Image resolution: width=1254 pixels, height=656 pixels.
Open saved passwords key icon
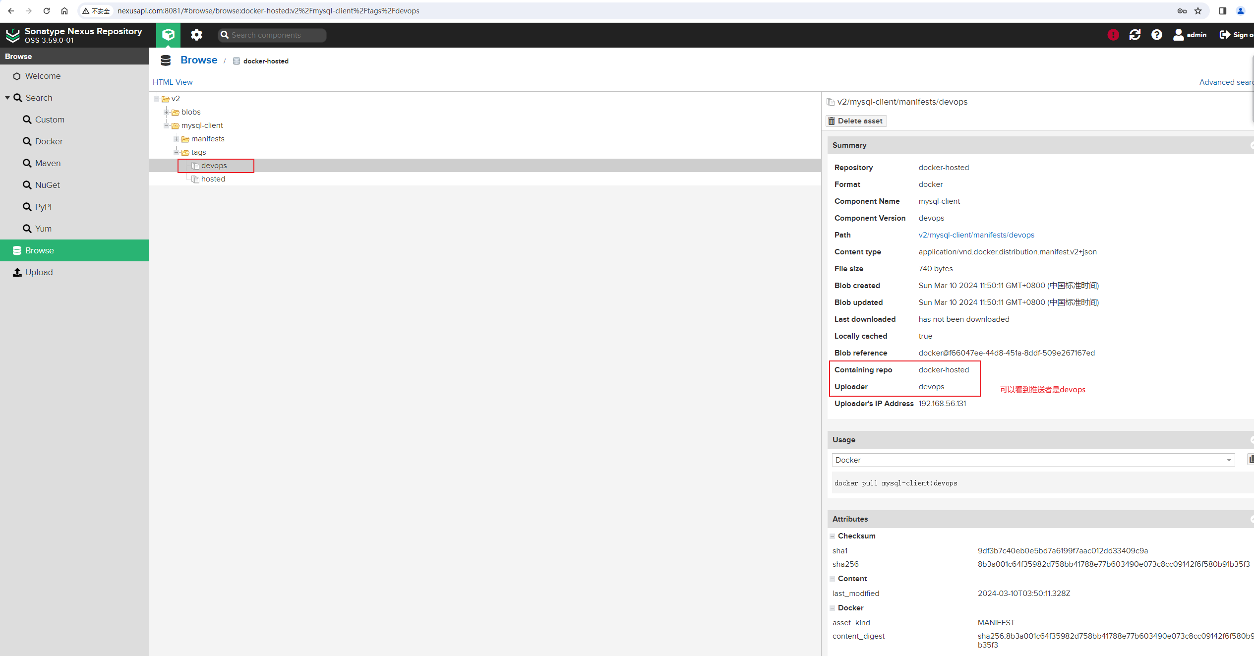click(x=1182, y=10)
